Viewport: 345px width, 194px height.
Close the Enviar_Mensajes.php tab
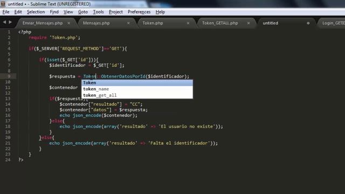(x=69, y=23)
